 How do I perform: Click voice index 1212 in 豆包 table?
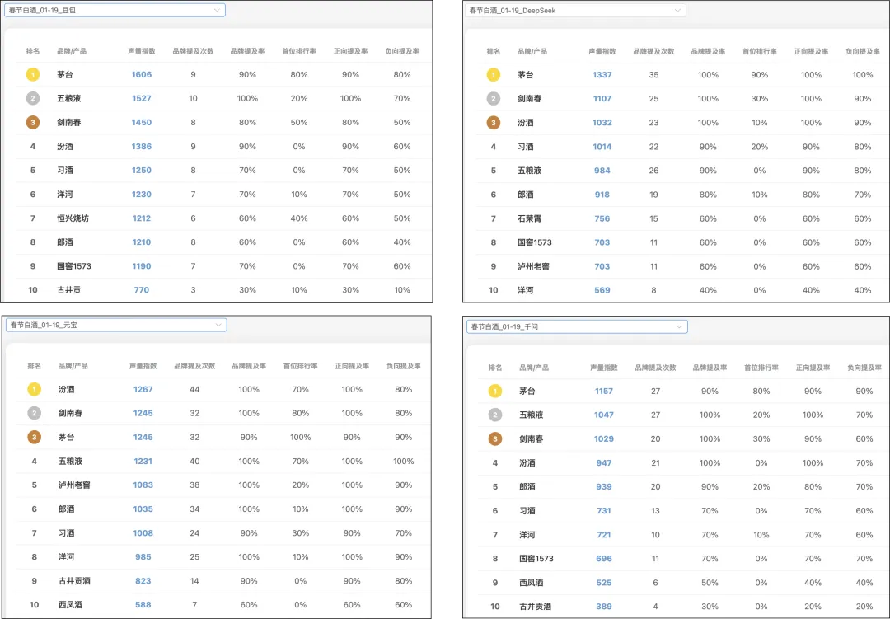142,218
